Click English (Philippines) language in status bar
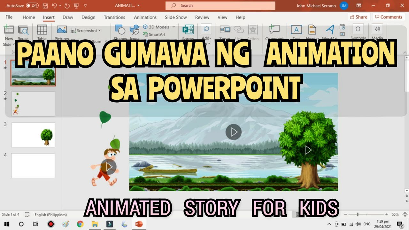Viewport: 409px width, 230px height. tap(50, 215)
